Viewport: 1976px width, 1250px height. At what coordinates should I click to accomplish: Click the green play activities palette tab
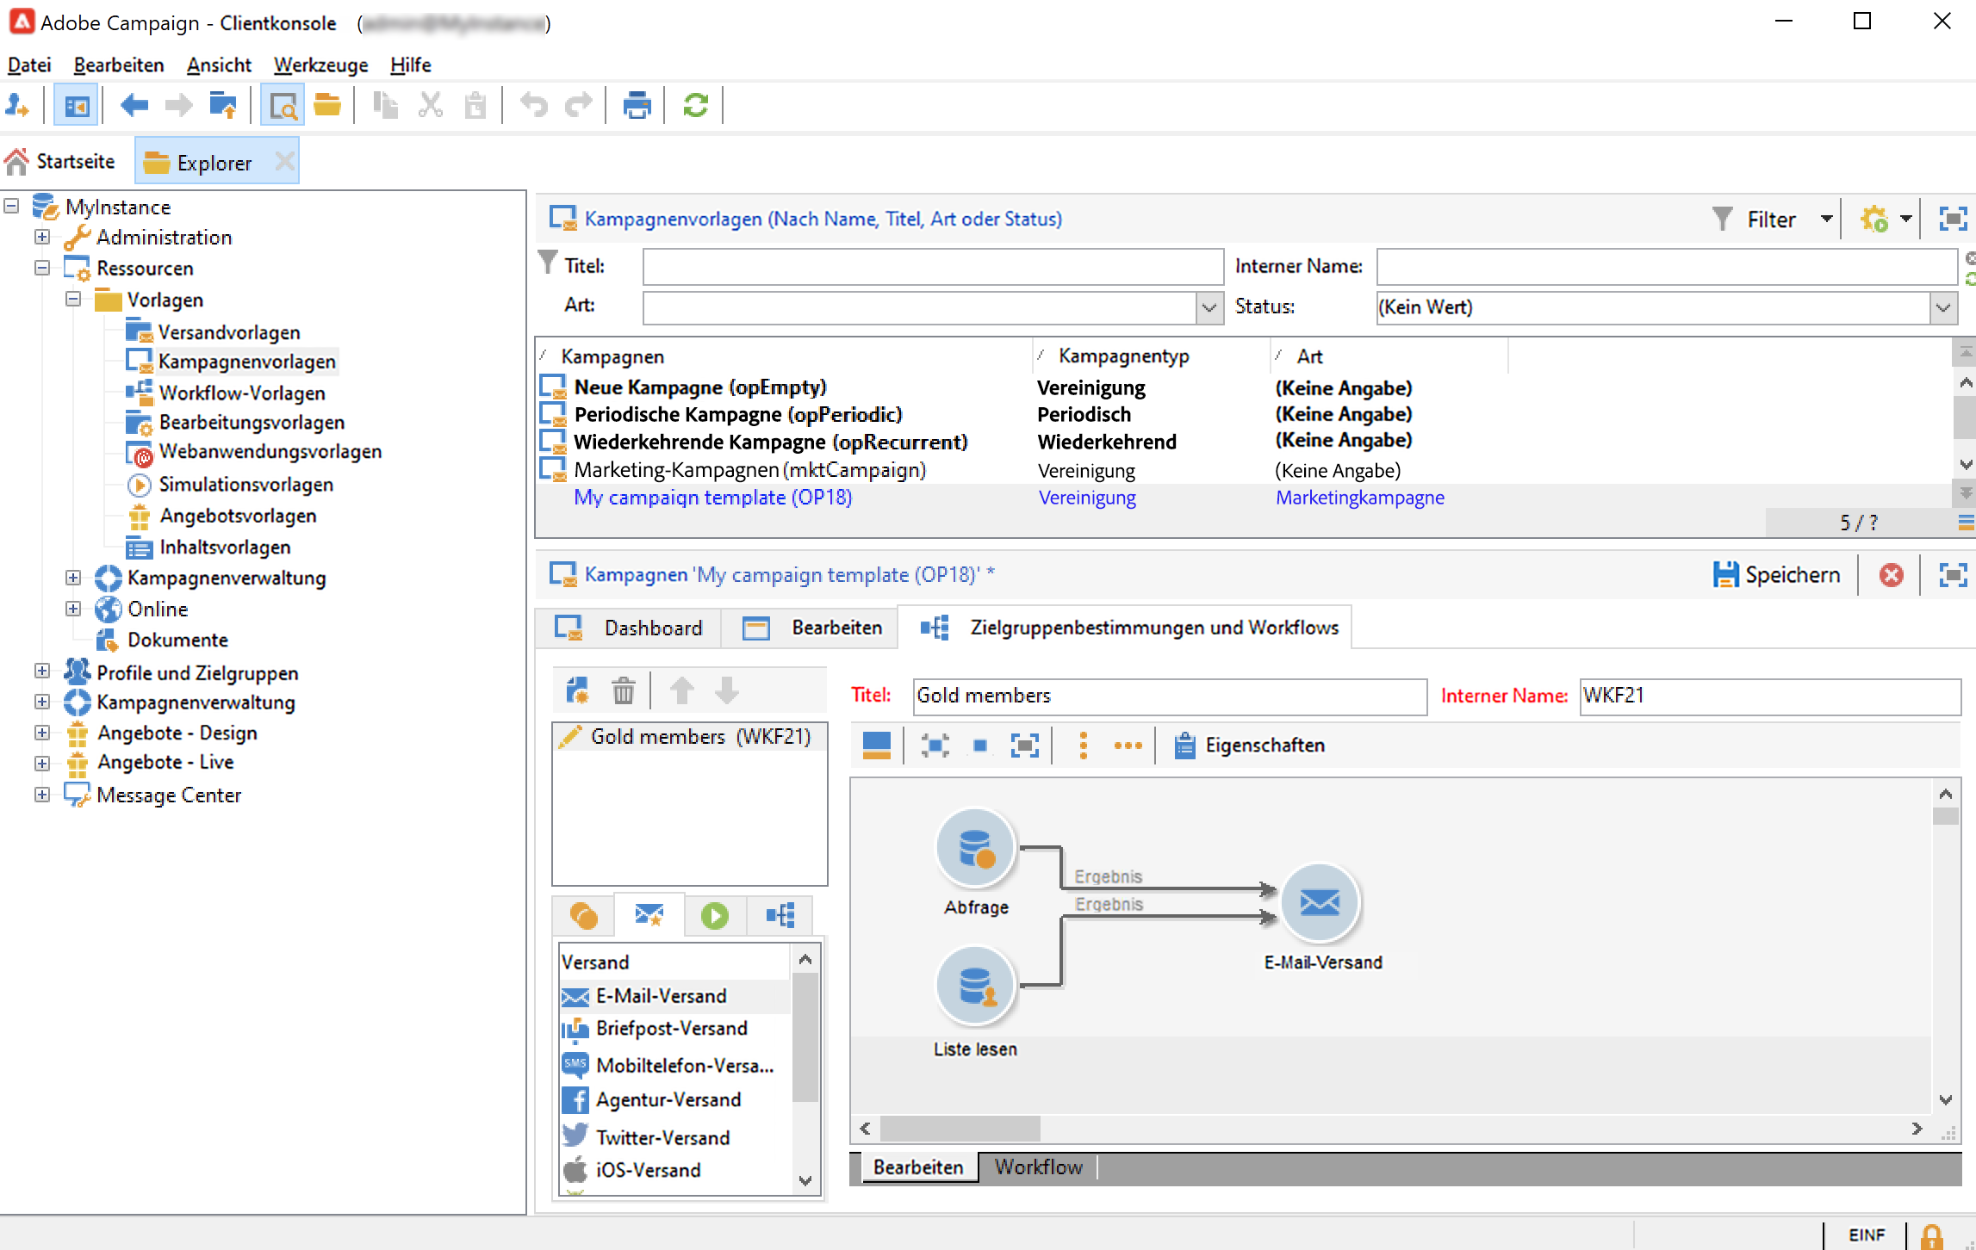tap(714, 915)
